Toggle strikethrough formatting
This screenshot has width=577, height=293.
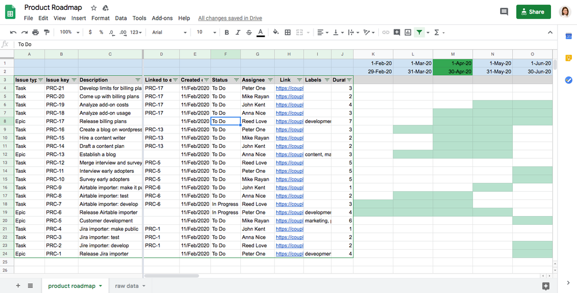click(249, 32)
